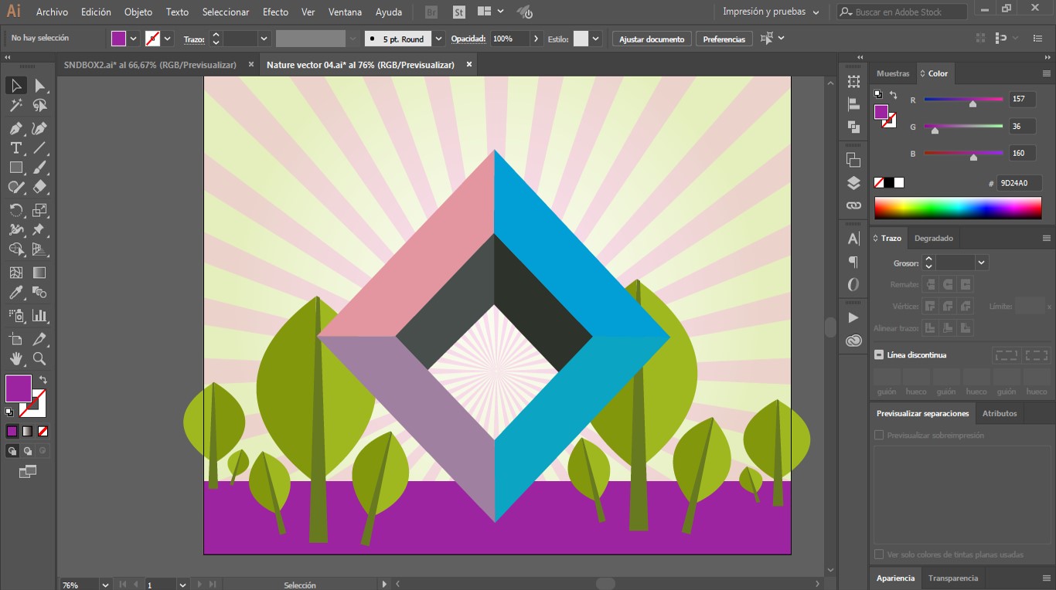Select the Perspective Grid tool
Image resolution: width=1056 pixels, height=590 pixels.
coord(39,249)
